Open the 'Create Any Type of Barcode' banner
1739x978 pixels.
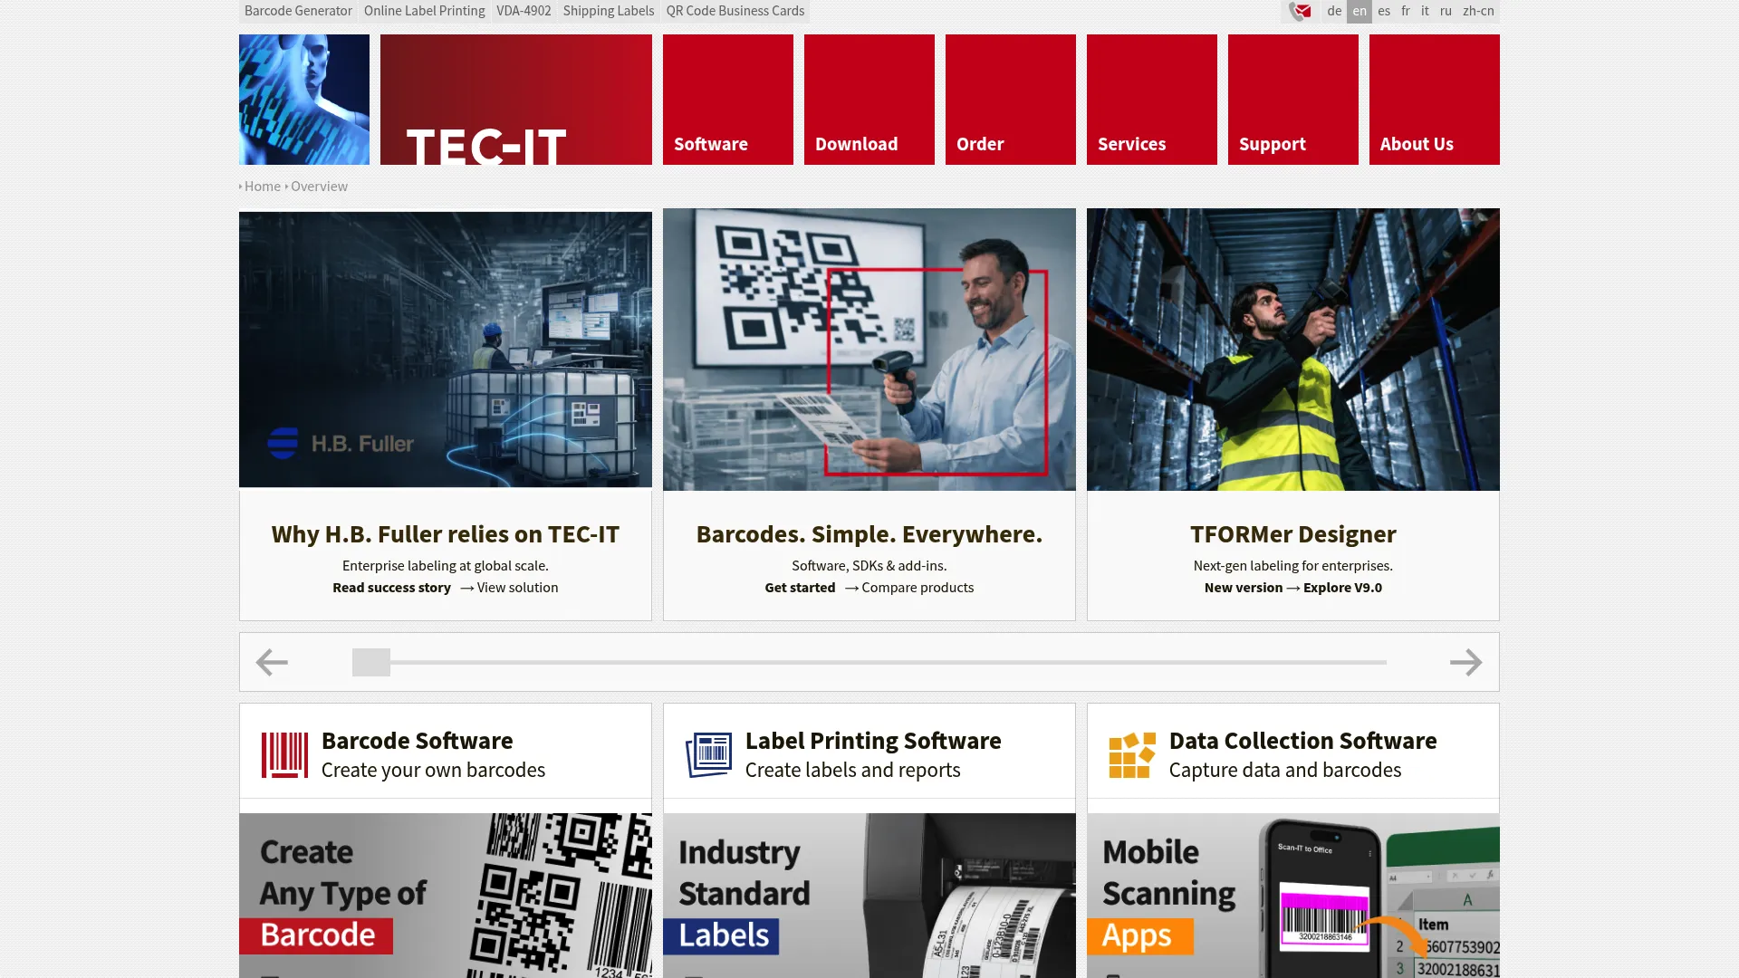[446, 896]
